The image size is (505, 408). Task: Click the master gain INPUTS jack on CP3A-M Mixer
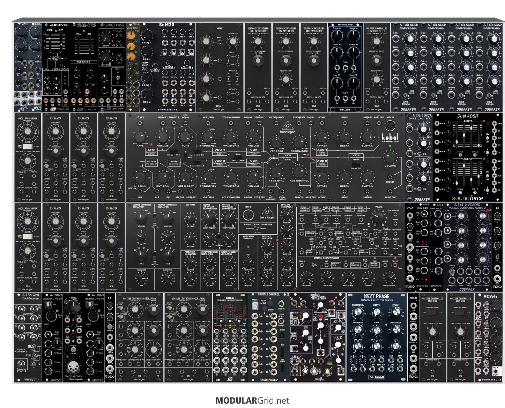click(x=220, y=43)
